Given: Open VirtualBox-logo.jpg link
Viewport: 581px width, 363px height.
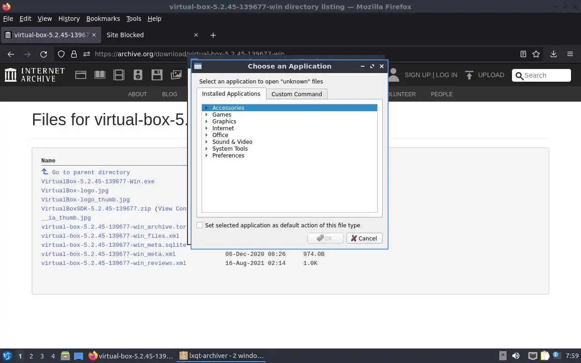Looking at the screenshot, I should click(x=75, y=191).
